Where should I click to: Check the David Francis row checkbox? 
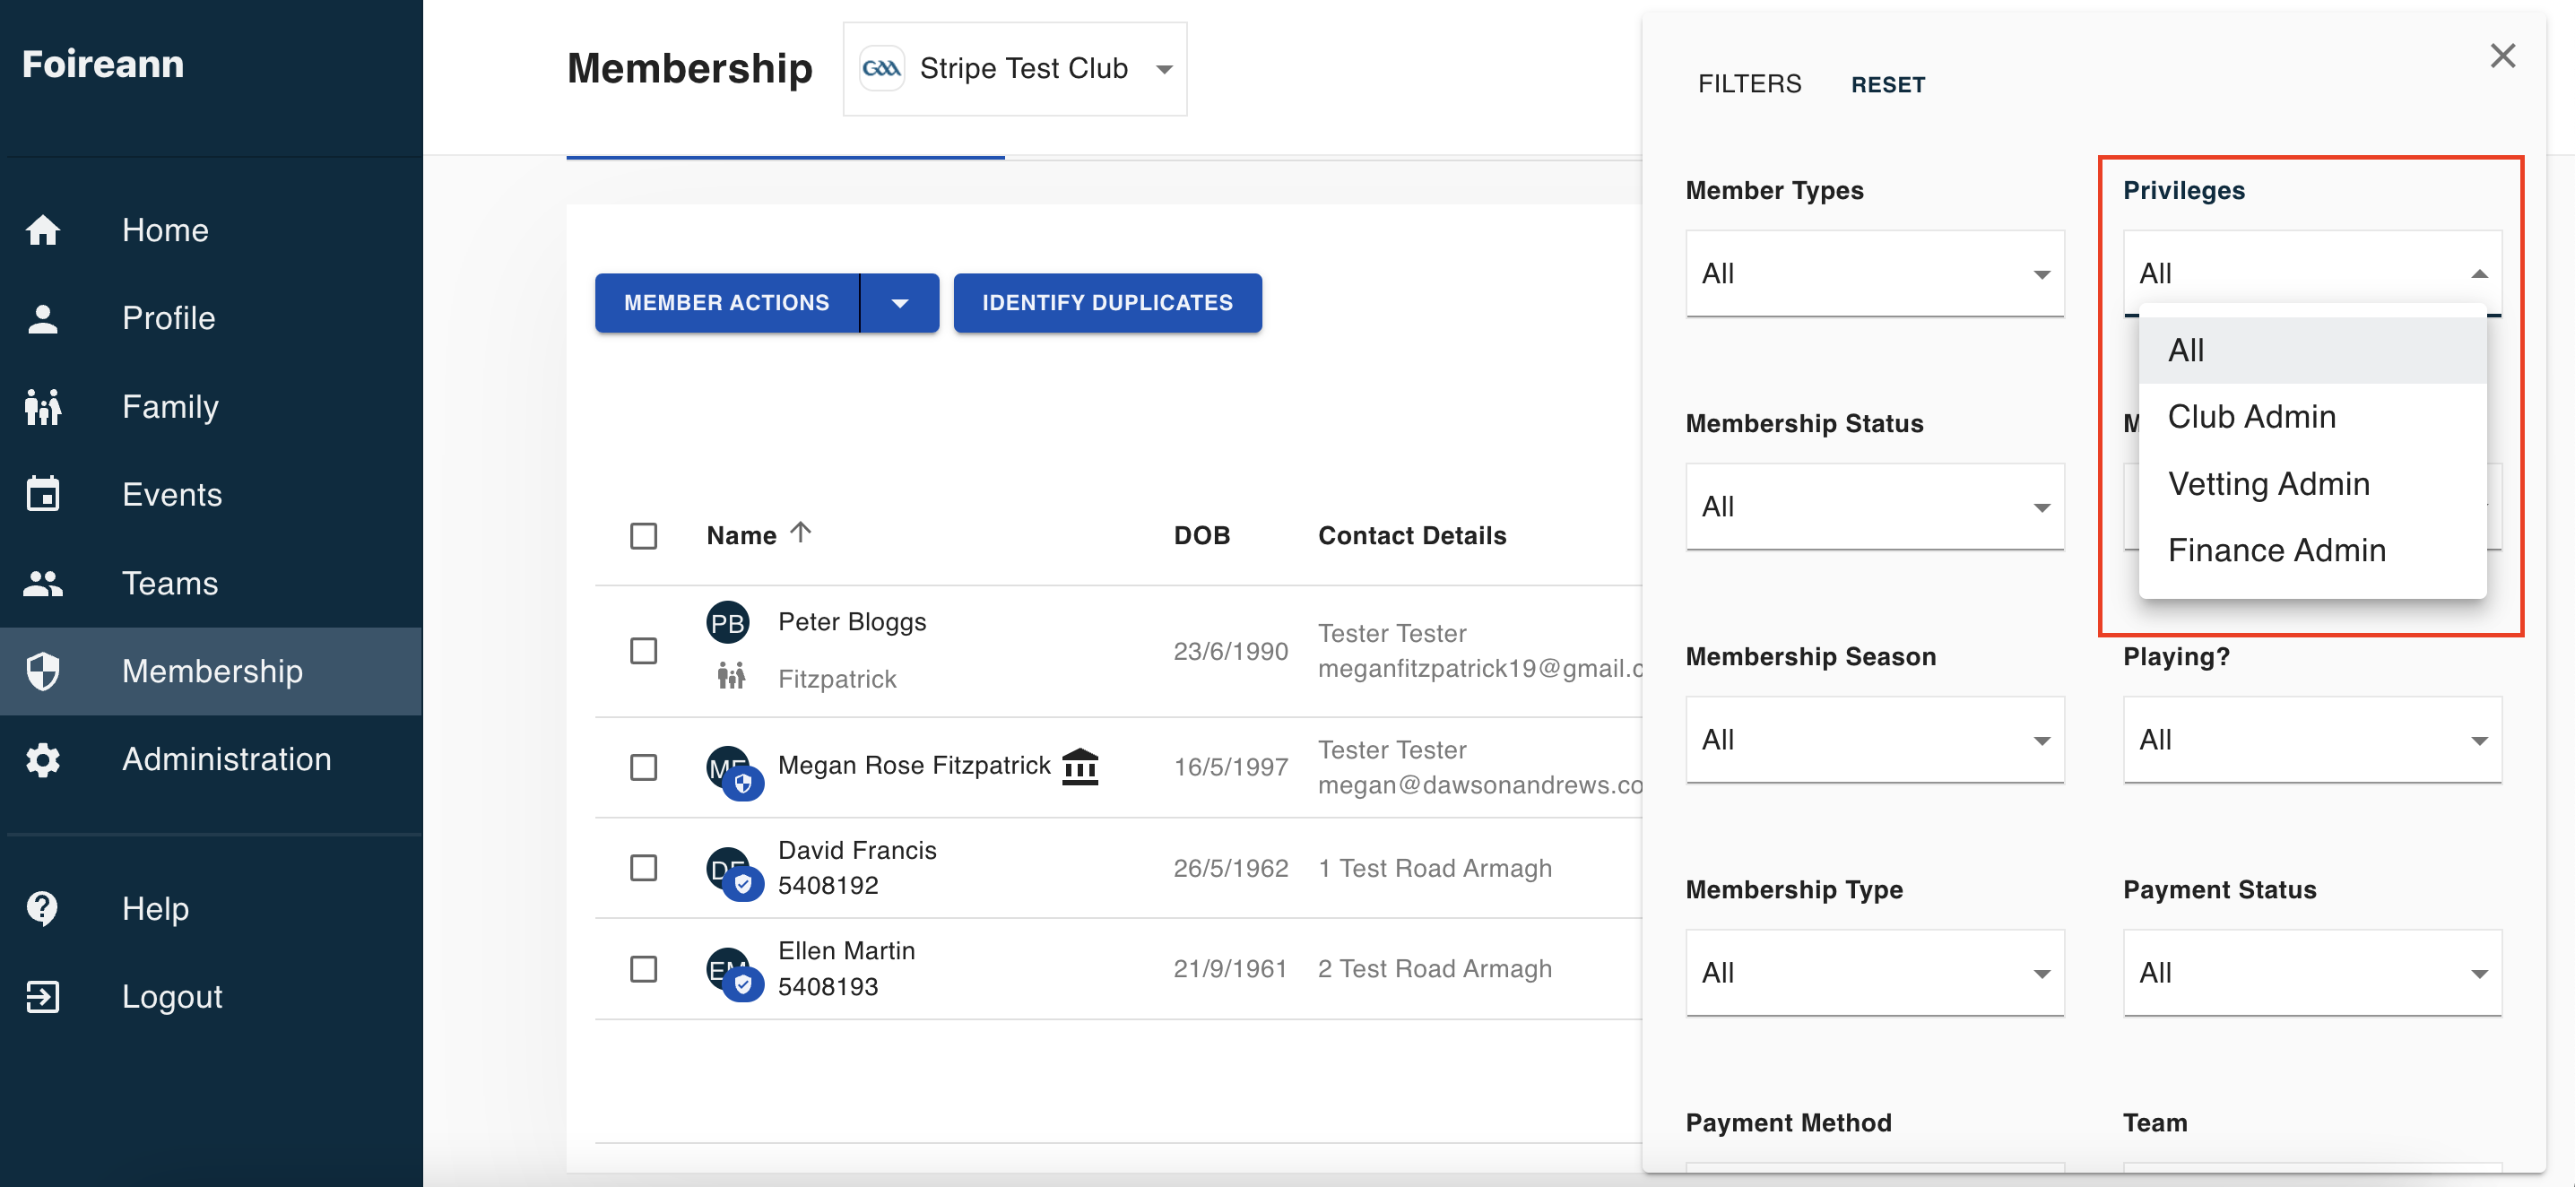pyautogui.click(x=644, y=867)
